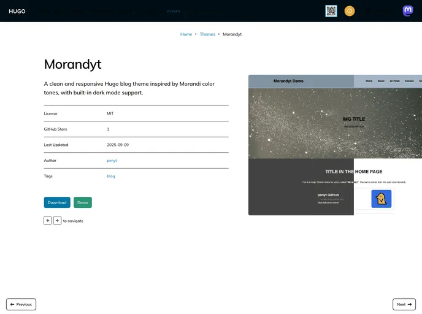Image resolution: width=422 pixels, height=314 pixels.
Task: Click the Last Updated date 2025-09-09
Action: point(118,145)
